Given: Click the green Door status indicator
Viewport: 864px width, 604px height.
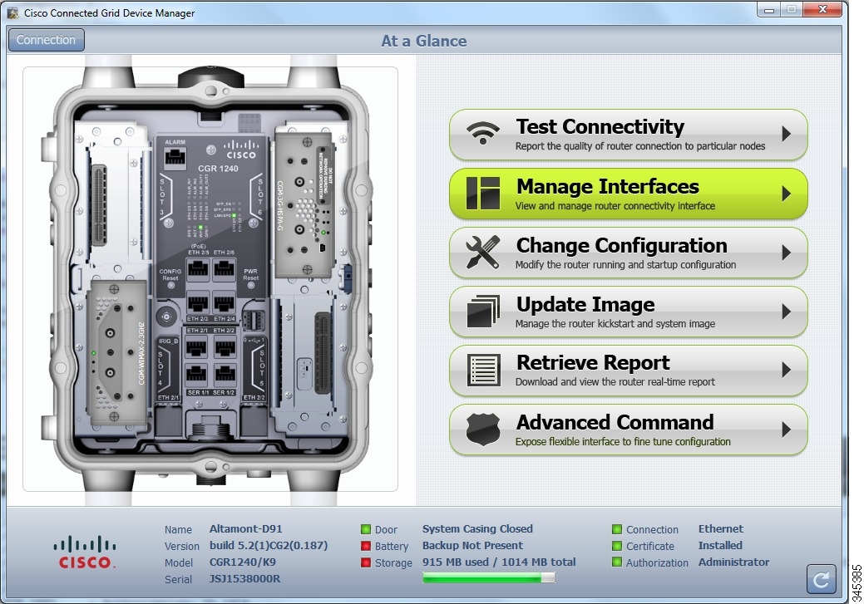Looking at the screenshot, I should pos(365,529).
